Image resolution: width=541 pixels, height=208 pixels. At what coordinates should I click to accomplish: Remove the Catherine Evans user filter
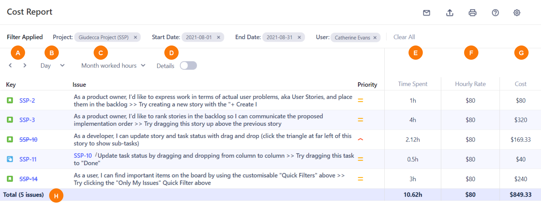[x=375, y=38]
